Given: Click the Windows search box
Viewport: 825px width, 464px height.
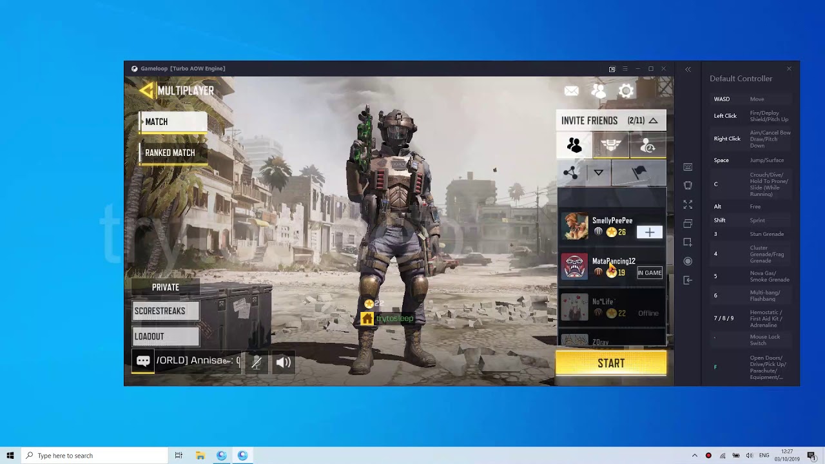Looking at the screenshot, I should 94,456.
